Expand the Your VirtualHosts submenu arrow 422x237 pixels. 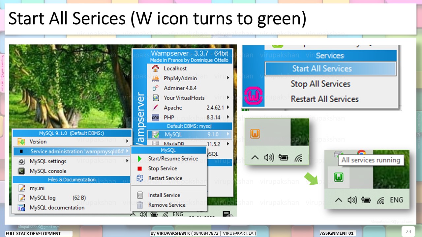tap(228, 98)
